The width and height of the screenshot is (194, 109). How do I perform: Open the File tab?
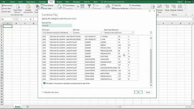point(4,2)
